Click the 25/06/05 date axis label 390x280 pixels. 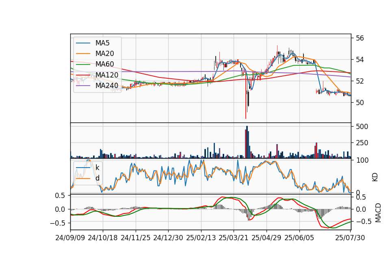(299, 238)
